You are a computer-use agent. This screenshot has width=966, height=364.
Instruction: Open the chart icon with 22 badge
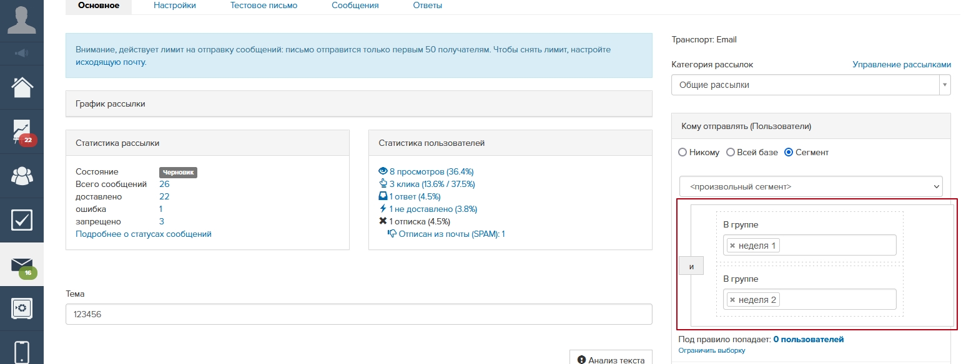point(22,132)
